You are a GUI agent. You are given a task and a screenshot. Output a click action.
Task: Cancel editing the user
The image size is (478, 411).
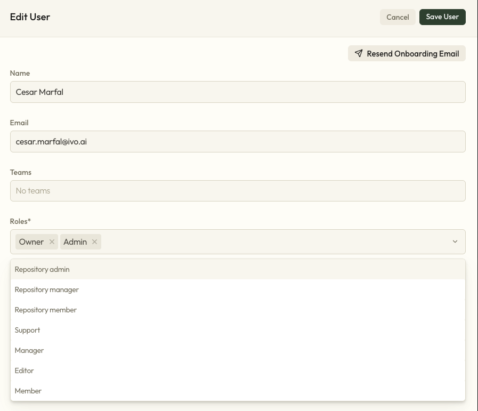pyautogui.click(x=398, y=17)
